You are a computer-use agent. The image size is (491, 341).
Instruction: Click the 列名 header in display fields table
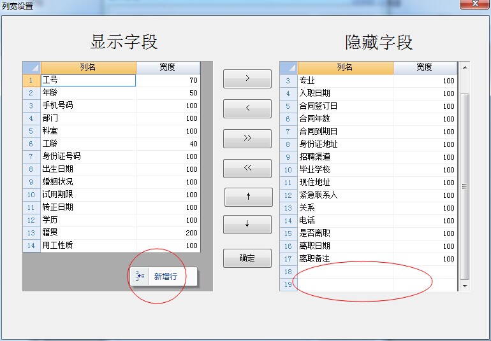coord(88,67)
